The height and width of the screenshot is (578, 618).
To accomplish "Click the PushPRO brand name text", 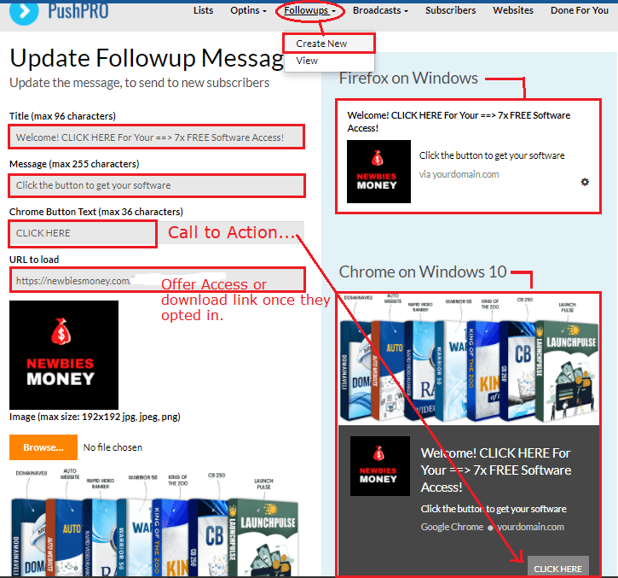I will point(78,10).
